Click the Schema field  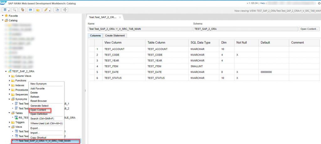click(246, 29)
